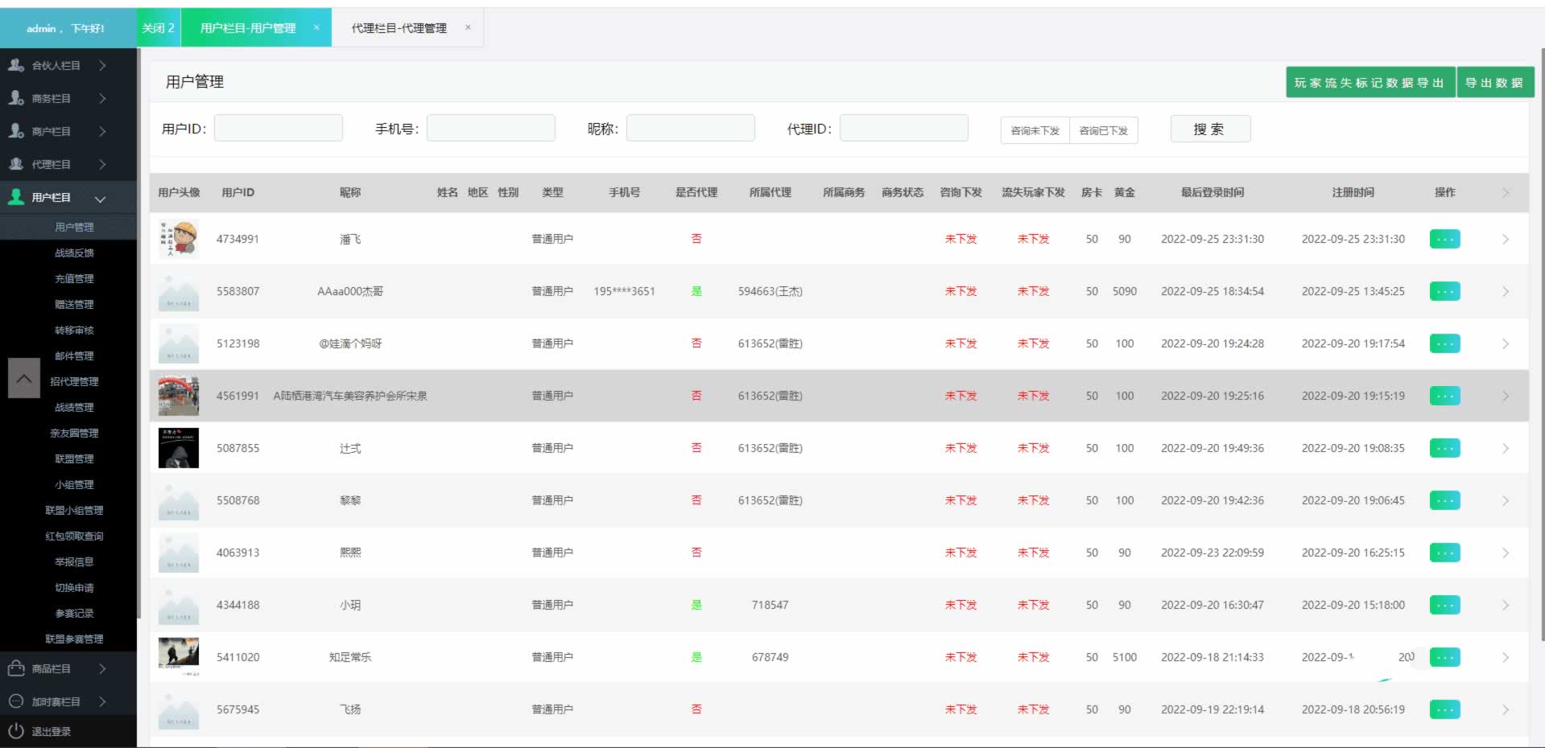This screenshot has height=748, width=1545.
Task: Click the 用户ID input field
Action: tap(278, 128)
